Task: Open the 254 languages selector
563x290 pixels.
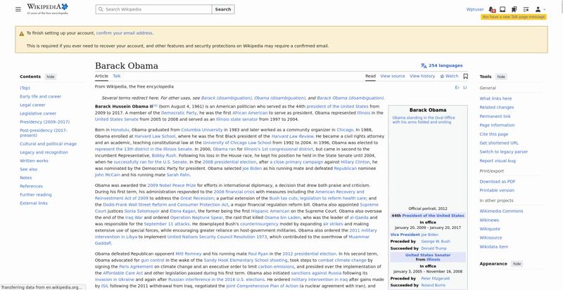Action: pyautogui.click(x=442, y=65)
